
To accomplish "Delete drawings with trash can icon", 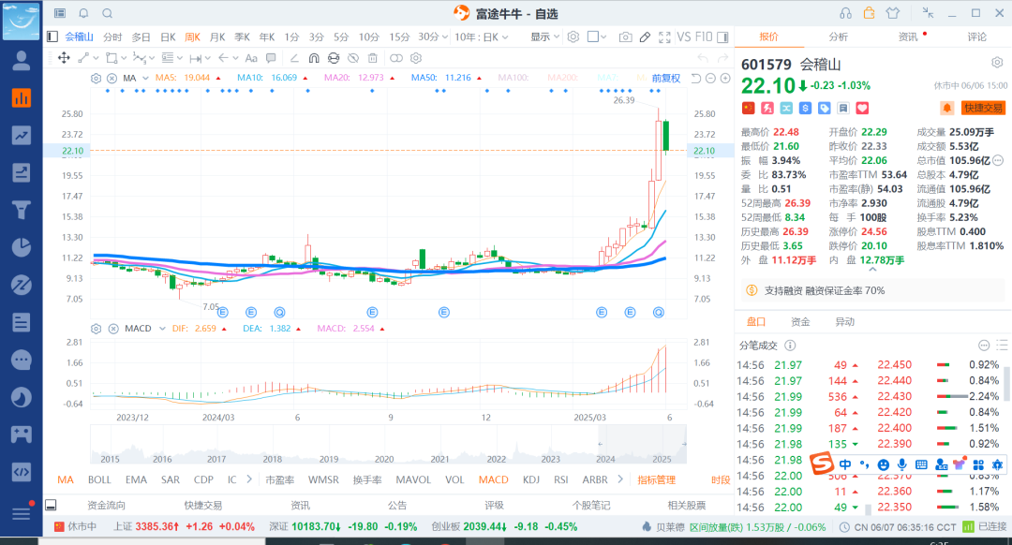I will (372, 58).
